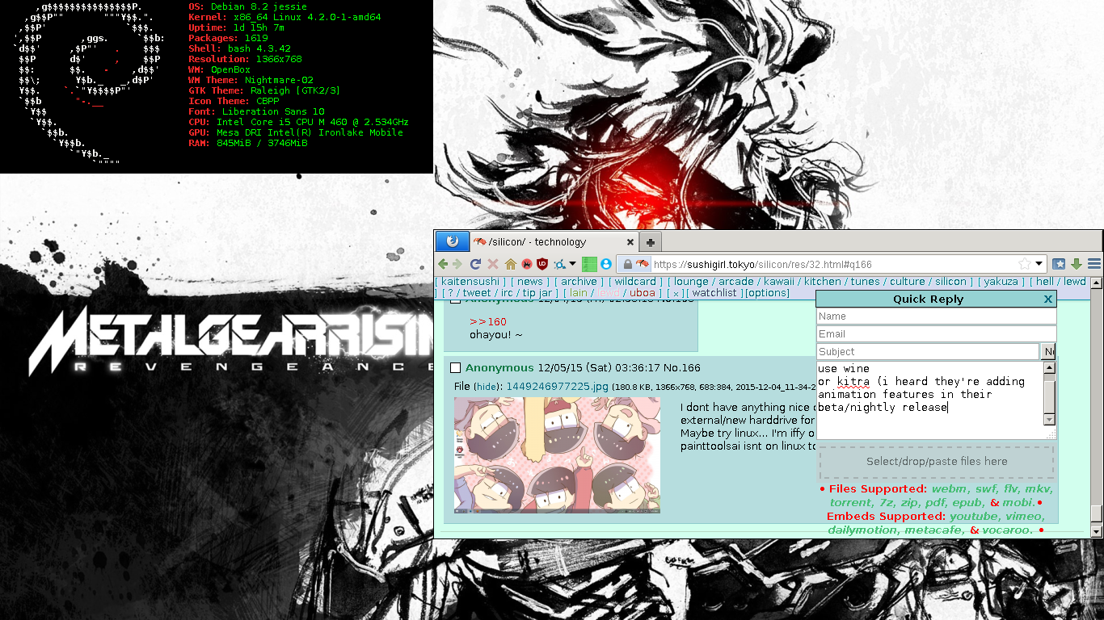Click the back navigation arrow

[443, 264]
